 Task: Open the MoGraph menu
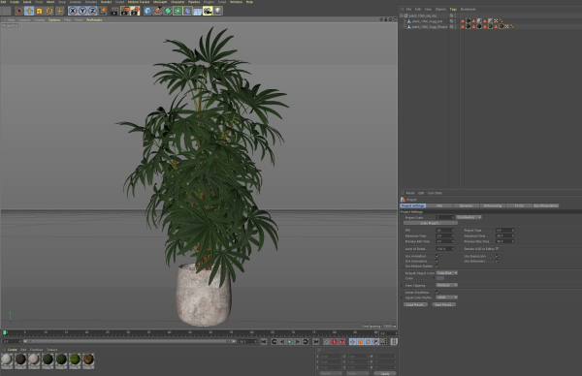160,2
